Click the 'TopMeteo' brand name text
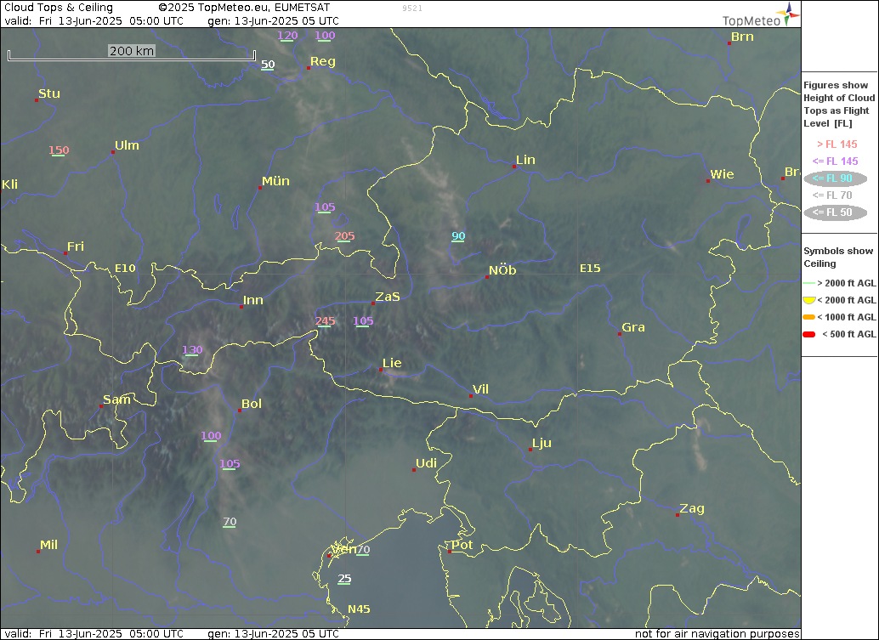The image size is (879, 640). [751, 20]
